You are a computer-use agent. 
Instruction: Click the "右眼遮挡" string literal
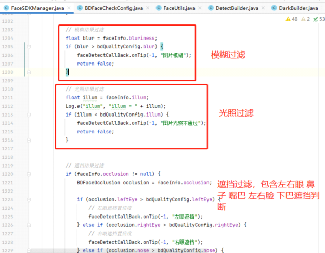pos(185,242)
